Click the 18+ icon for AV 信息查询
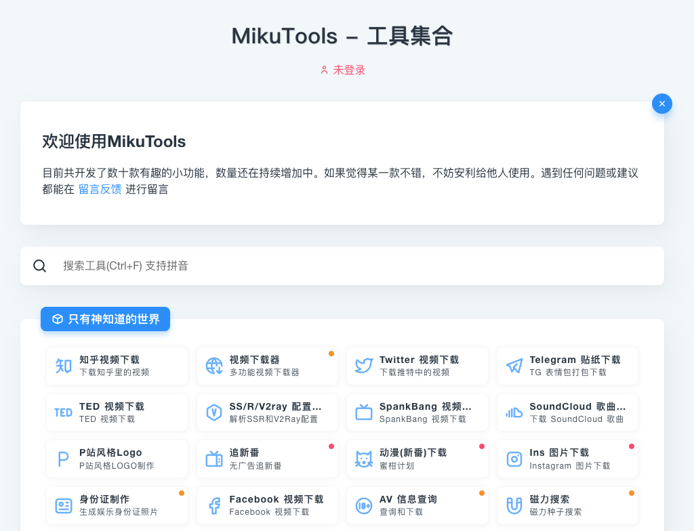 click(364, 506)
